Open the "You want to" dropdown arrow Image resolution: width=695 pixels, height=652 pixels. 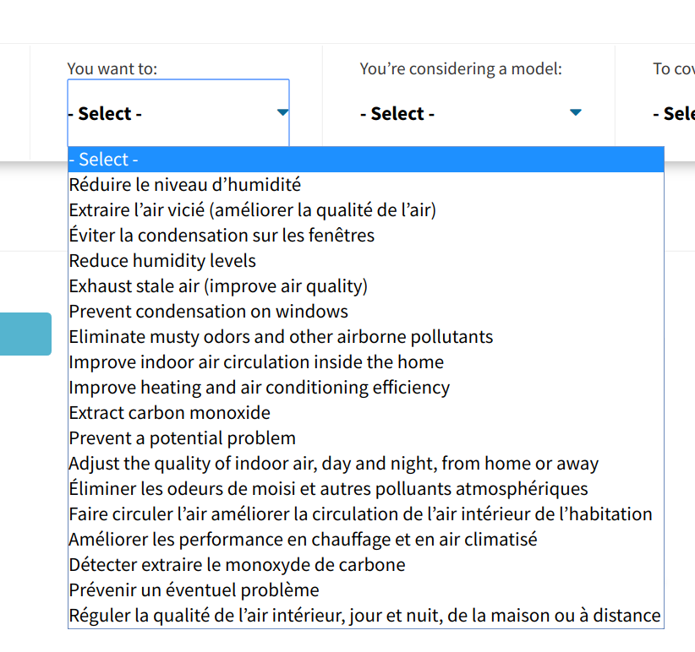coord(282,112)
